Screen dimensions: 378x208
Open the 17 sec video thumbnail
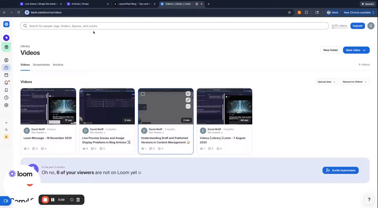point(48,106)
